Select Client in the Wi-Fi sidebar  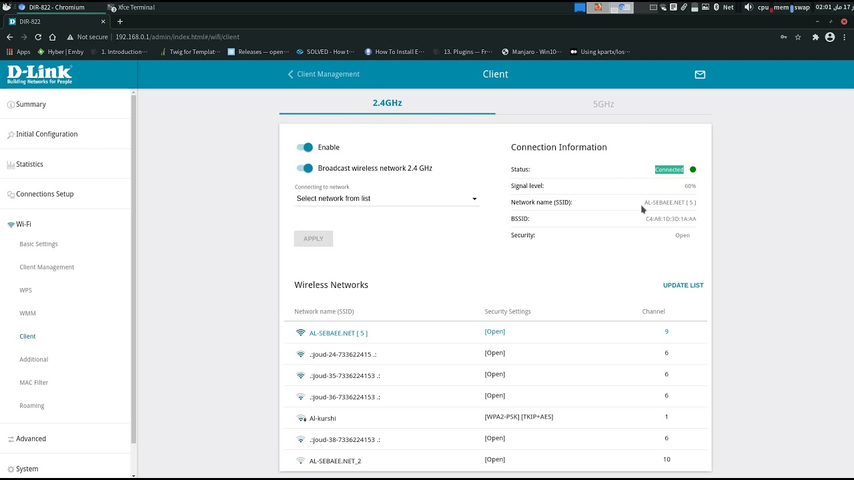click(x=27, y=336)
